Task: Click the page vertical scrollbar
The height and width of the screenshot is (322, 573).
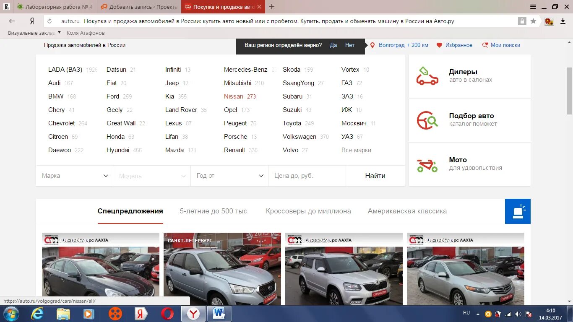Action: point(569,90)
